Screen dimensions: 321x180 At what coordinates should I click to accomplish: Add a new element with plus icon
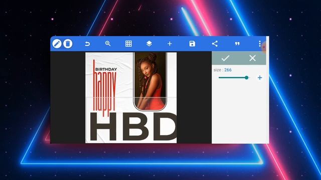[170, 43]
